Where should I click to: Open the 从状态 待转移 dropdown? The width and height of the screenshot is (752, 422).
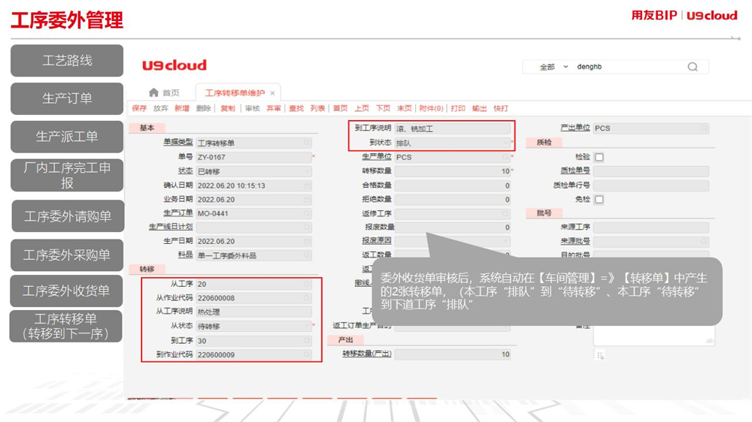pos(307,326)
